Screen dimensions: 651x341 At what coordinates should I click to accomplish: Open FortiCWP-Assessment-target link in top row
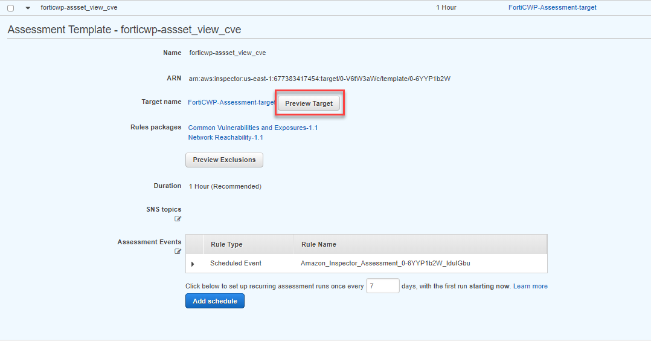552,7
